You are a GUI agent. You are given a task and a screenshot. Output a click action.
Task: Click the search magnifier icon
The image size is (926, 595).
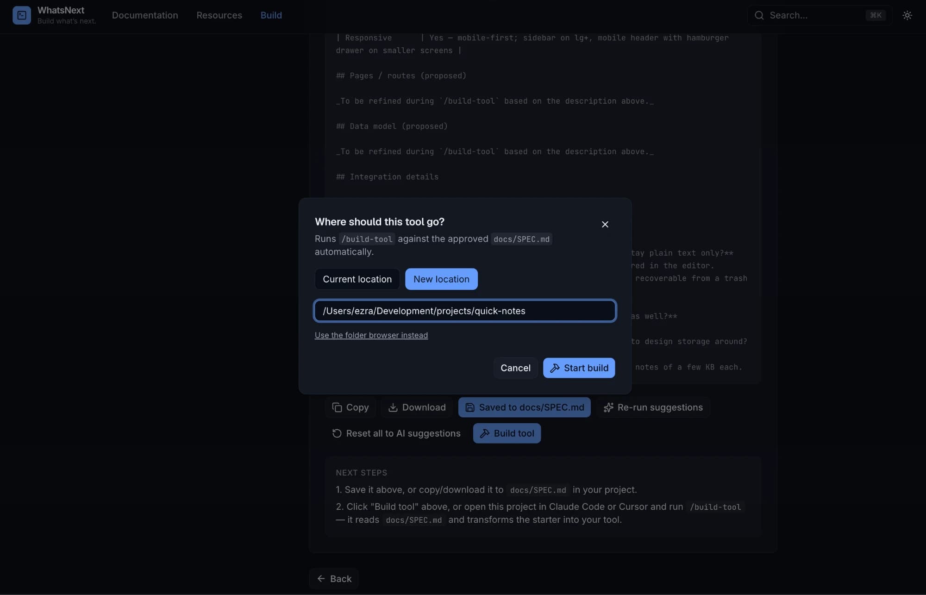759,15
